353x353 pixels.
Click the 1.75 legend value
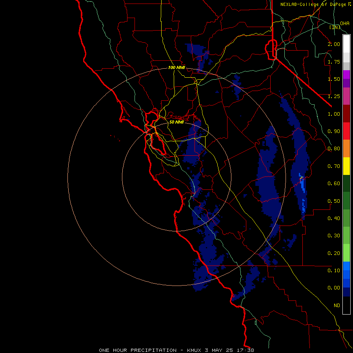pos(334,62)
